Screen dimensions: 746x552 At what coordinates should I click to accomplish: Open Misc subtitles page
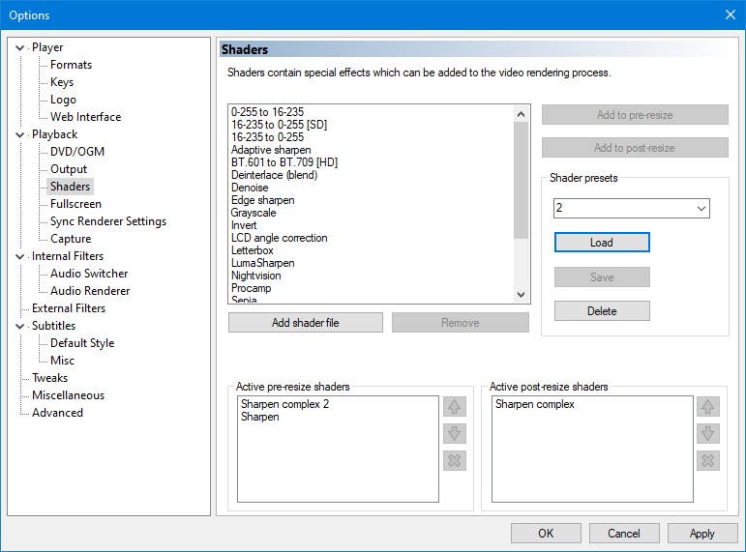click(x=62, y=361)
